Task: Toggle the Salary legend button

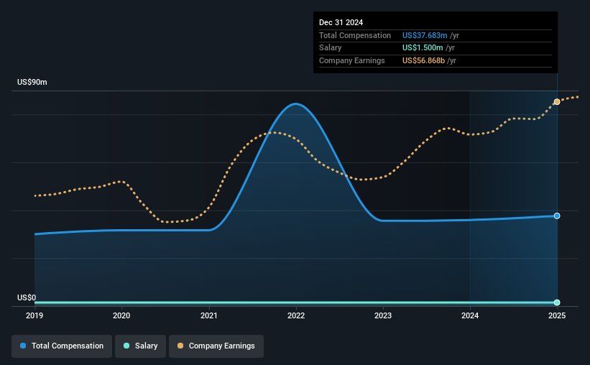Action: [x=140, y=346]
